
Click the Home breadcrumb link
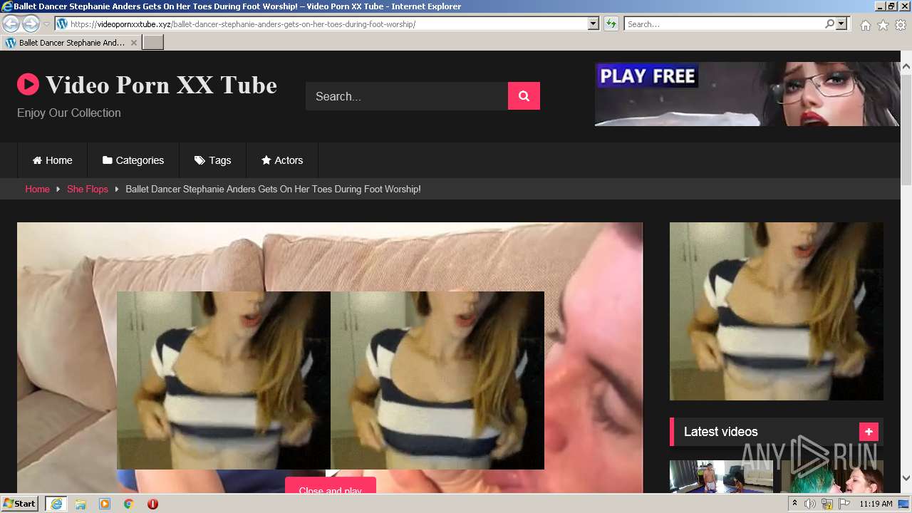(x=37, y=189)
